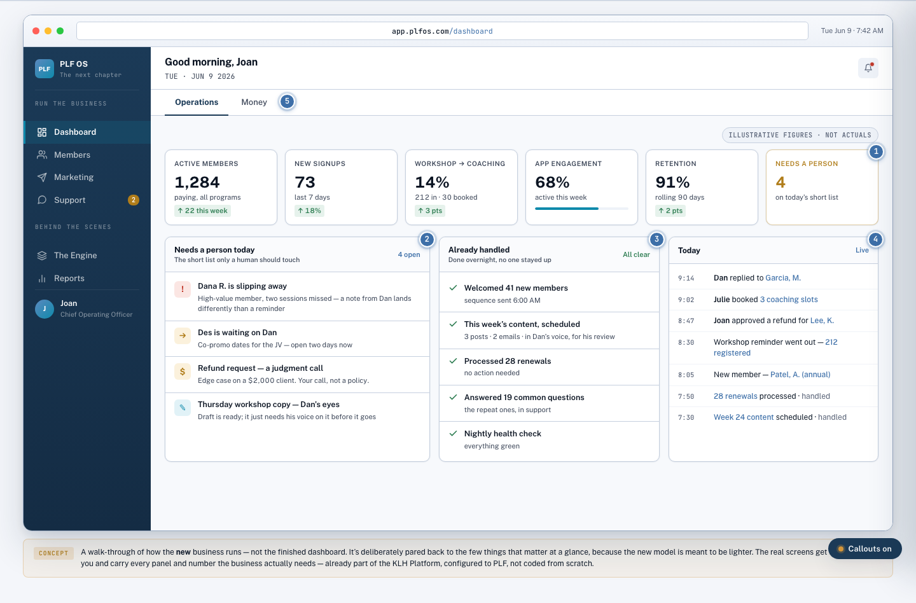Viewport: 916px width, 603px height.
Task: Open the Garcia, M. link
Action: 783,278
